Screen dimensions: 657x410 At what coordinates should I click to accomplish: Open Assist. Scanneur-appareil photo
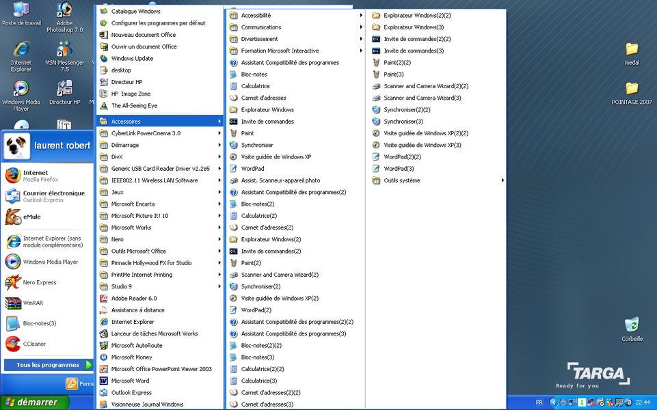[296, 180]
